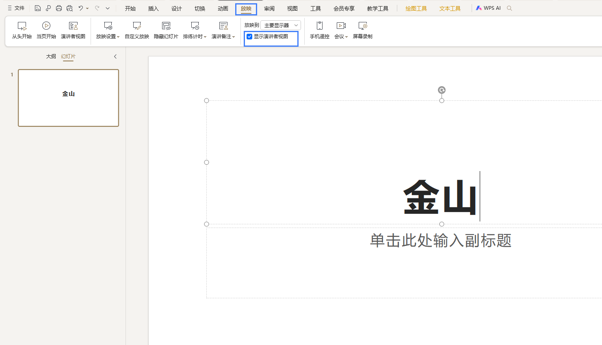Collapse the slide panel with chevron
This screenshot has width=602, height=345.
(x=115, y=56)
